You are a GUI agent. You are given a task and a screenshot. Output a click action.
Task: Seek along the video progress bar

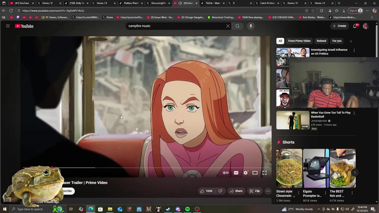coord(146,168)
